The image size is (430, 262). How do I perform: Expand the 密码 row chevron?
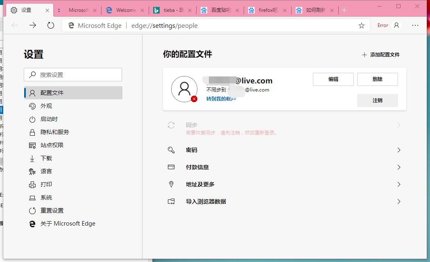pos(399,150)
